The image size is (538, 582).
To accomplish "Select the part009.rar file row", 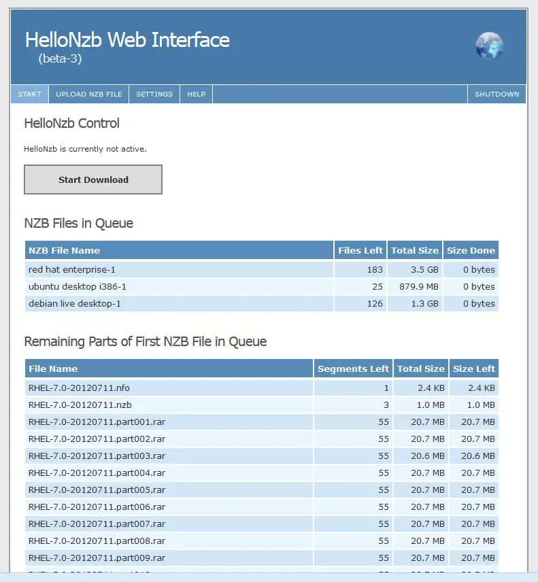I will (x=262, y=558).
